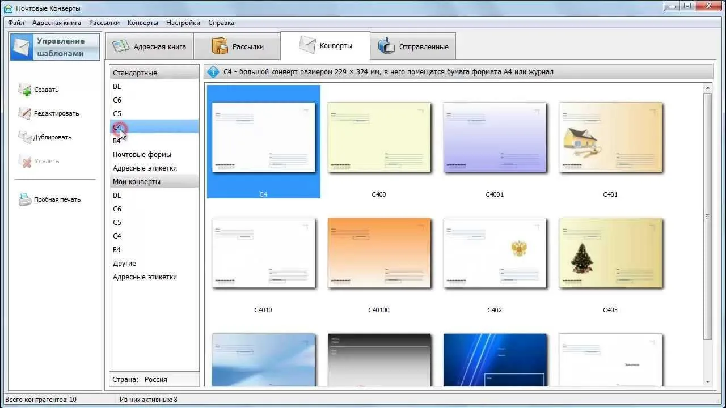Select Почтовые формы in the list
The width and height of the screenshot is (726, 408).
click(x=142, y=155)
